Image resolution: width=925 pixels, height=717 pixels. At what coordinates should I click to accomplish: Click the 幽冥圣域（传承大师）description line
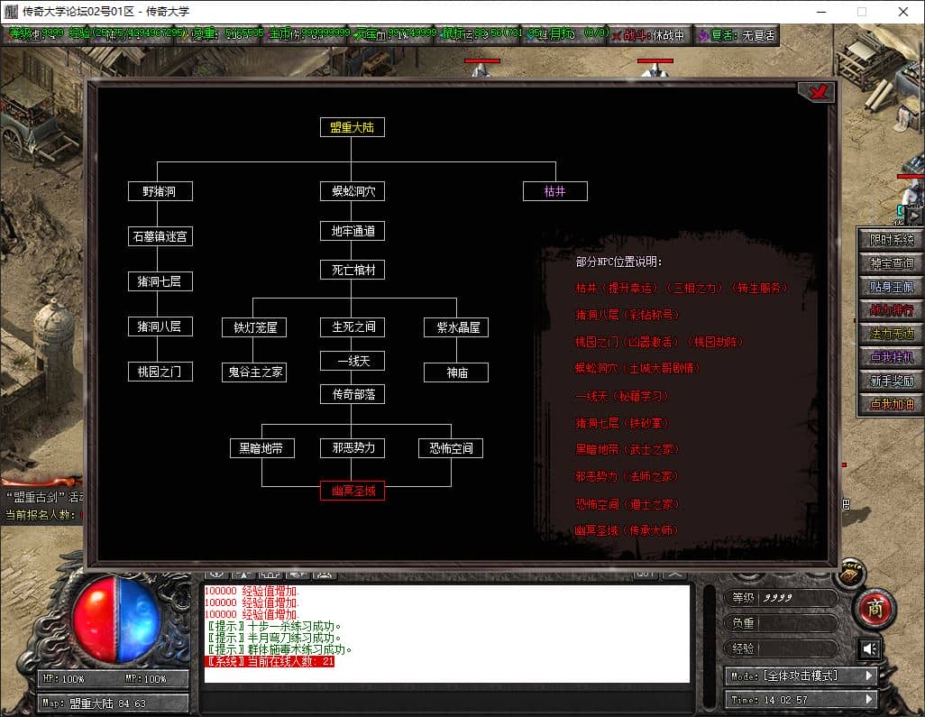tap(627, 530)
